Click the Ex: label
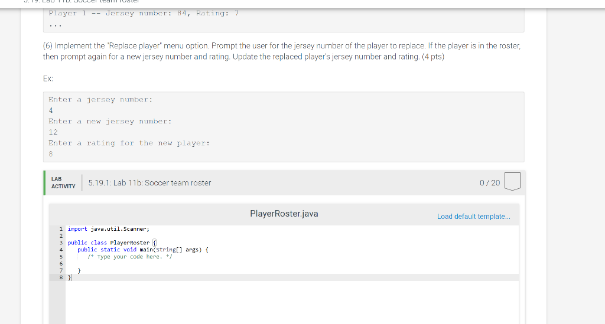Viewport: 605px width, 324px height. (48, 78)
